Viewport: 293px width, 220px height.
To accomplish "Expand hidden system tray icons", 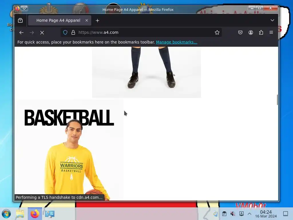I will [x=250, y=214].
